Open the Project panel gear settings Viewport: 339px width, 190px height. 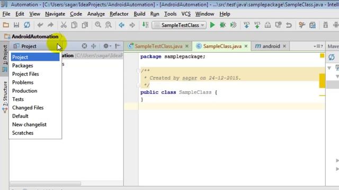(107, 46)
